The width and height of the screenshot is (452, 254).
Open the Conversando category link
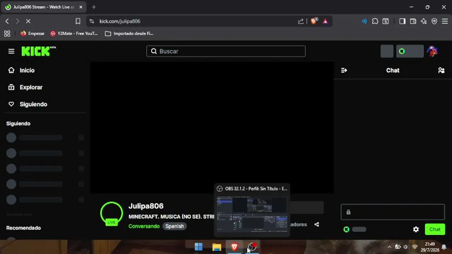tap(144, 226)
